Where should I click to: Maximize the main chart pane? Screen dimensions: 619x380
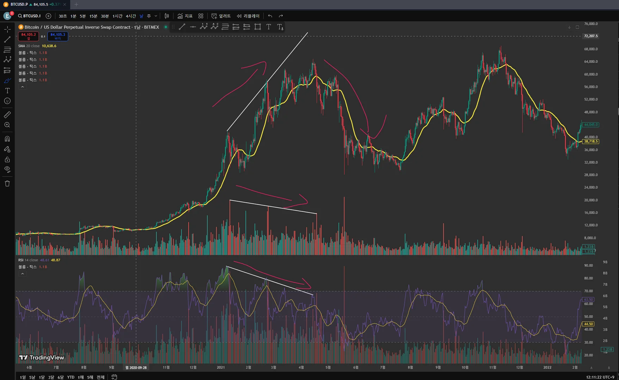point(577,27)
